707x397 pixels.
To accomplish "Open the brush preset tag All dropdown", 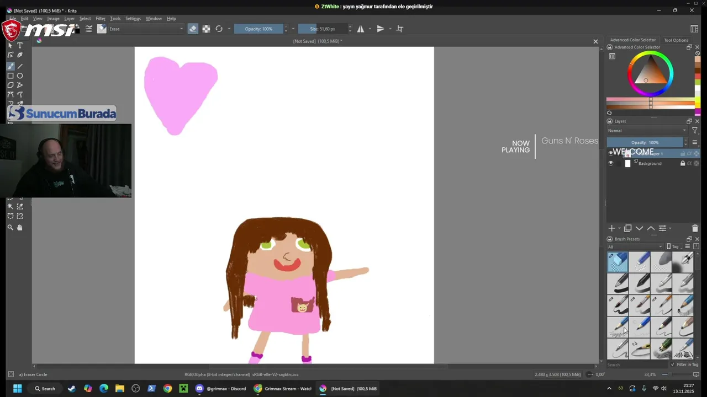I will 635,246.
